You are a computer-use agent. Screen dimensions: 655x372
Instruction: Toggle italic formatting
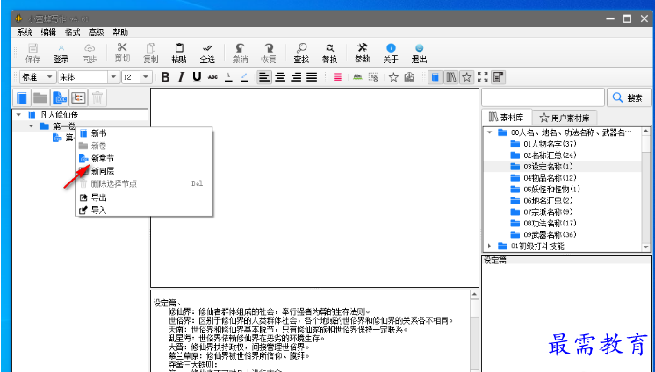coord(181,77)
